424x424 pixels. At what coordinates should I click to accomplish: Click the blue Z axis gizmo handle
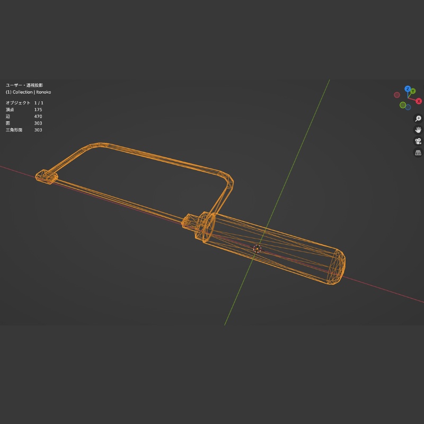click(x=408, y=89)
